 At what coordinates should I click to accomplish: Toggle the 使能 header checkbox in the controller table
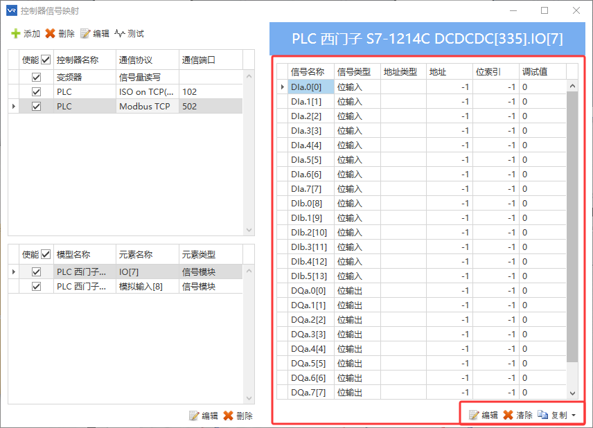coord(46,60)
